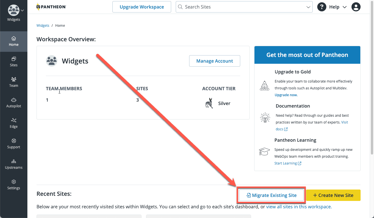Open the Sites section from the sidebar

[x=13, y=62]
